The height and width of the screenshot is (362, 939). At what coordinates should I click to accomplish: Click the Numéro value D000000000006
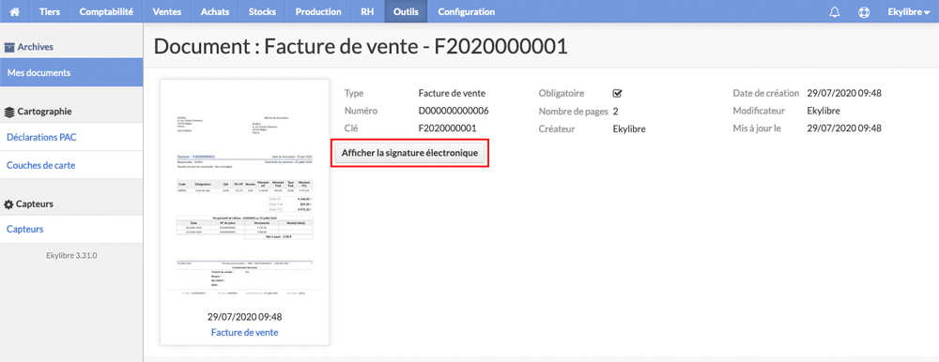pyautogui.click(x=454, y=111)
